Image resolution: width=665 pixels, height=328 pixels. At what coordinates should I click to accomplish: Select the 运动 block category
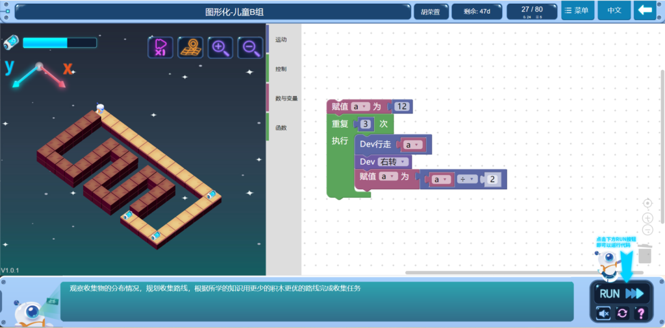tap(281, 40)
